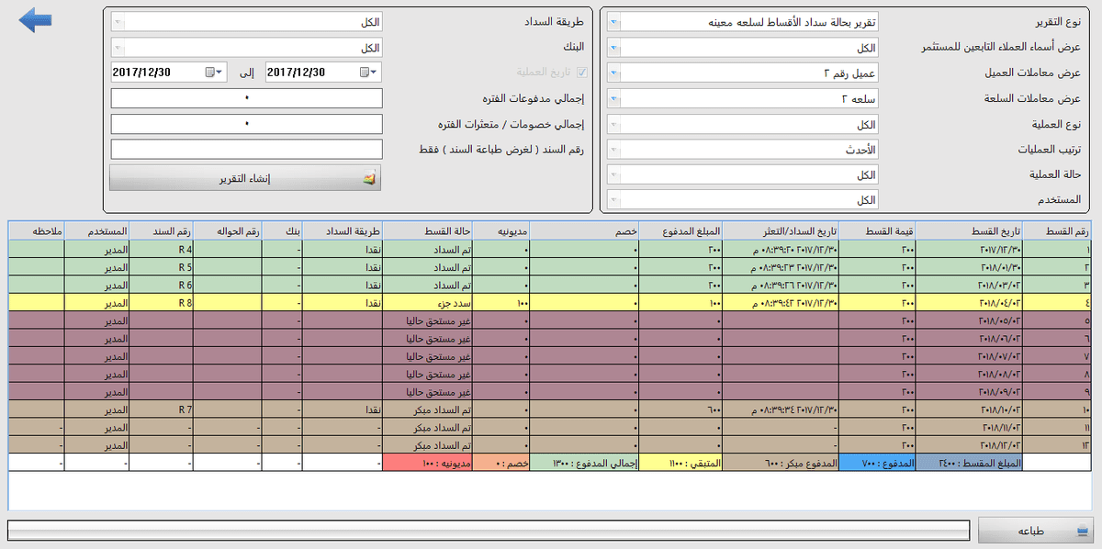Click the chart icon on the إنشاء التقرير button
The image size is (1102, 549).
369,179
